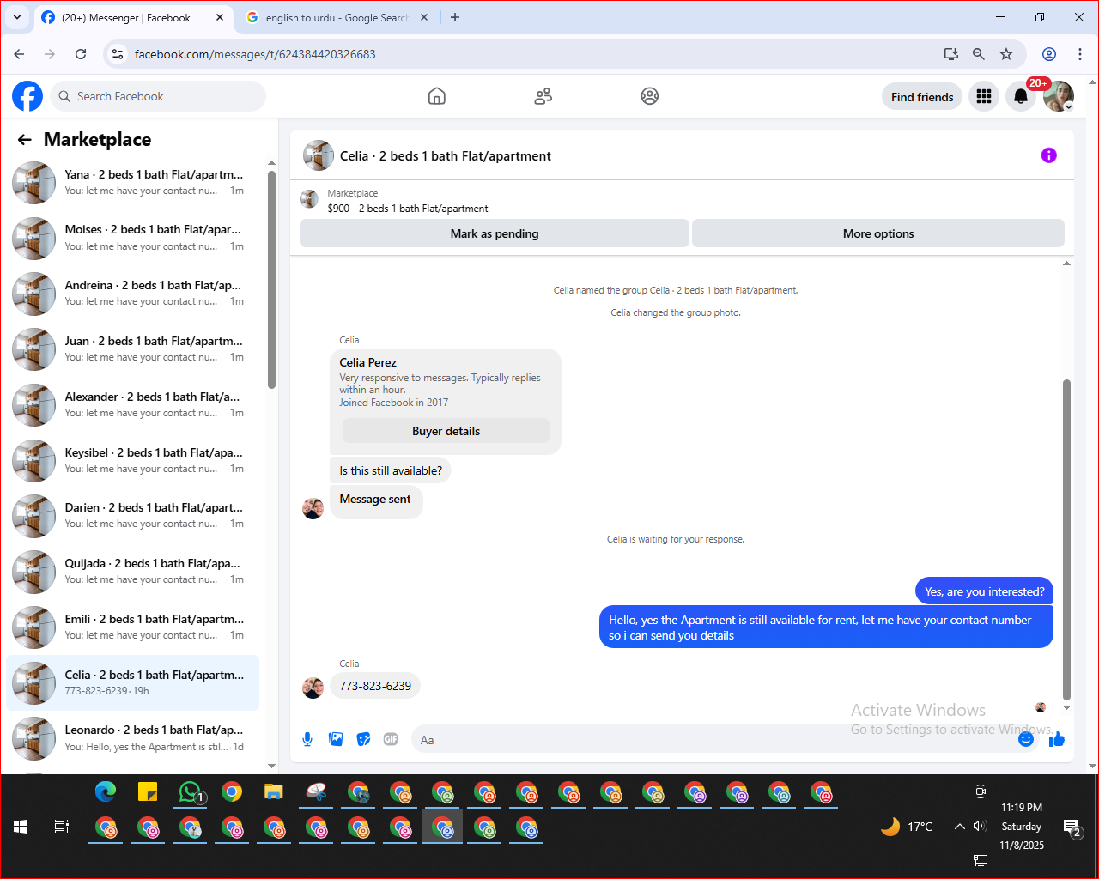Open Windows Start menu
Viewport: 1099px width, 879px height.
click(x=21, y=827)
